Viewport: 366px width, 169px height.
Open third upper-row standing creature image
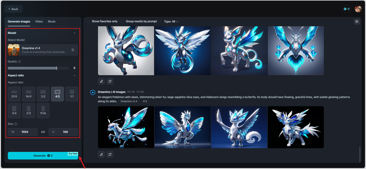coord(239,51)
